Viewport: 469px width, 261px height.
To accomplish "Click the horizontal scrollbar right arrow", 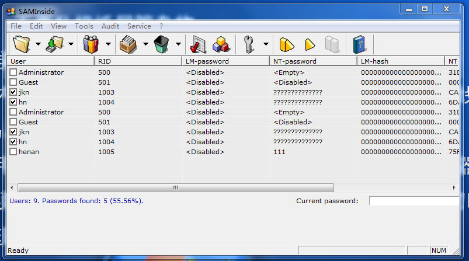I will [454, 188].
